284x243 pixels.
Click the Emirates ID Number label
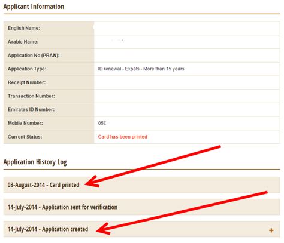pos(31,109)
